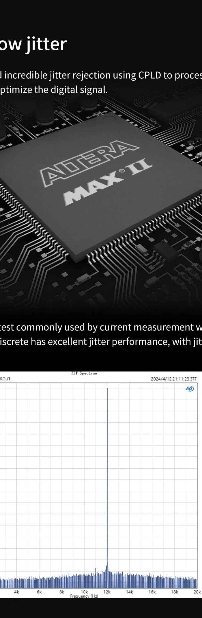Click the excellent jitter performance sentence

(101, 341)
